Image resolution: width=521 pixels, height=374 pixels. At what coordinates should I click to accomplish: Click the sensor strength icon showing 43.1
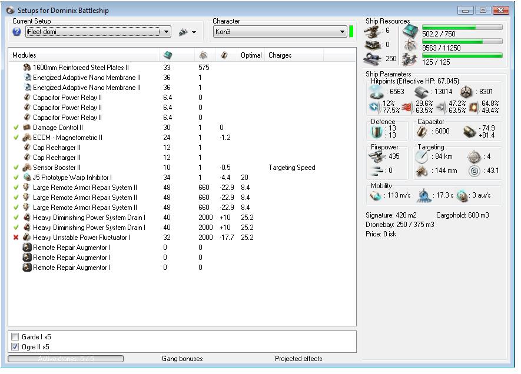[474, 171]
